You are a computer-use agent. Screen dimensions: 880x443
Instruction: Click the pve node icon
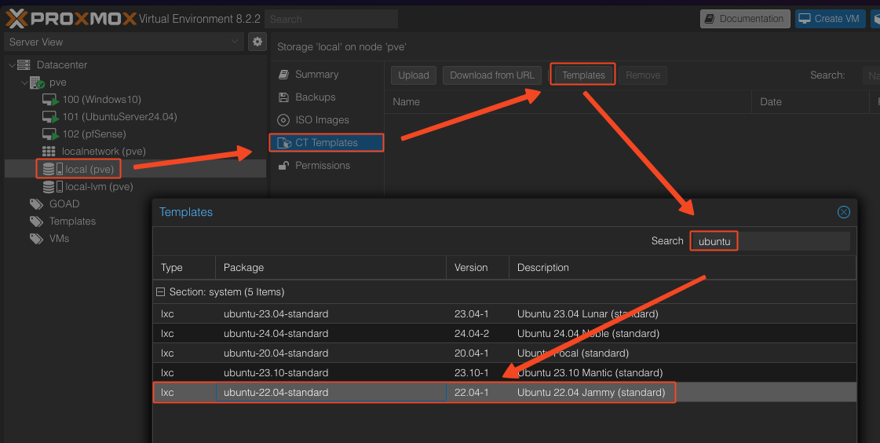coord(37,82)
